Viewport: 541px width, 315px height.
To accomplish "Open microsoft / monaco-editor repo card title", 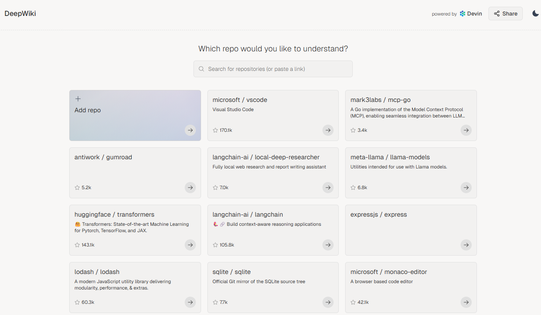I will click(x=389, y=272).
